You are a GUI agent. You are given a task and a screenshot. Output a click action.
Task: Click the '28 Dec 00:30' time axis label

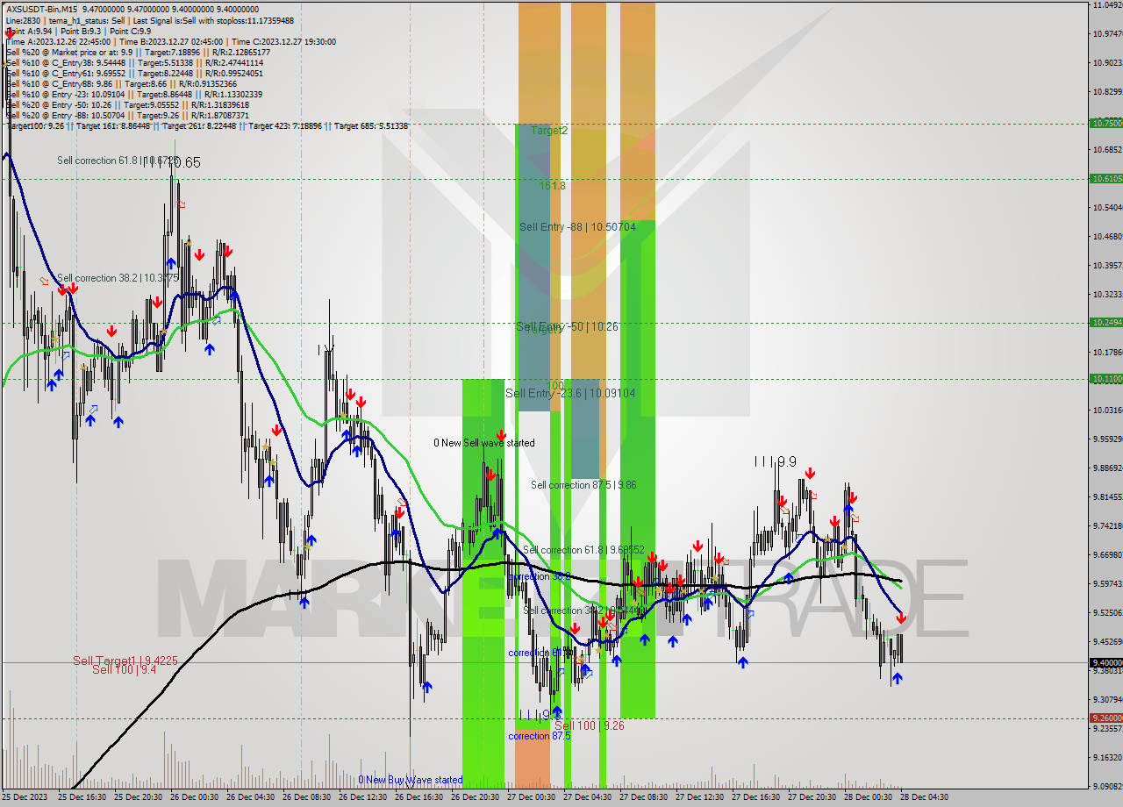869,797
